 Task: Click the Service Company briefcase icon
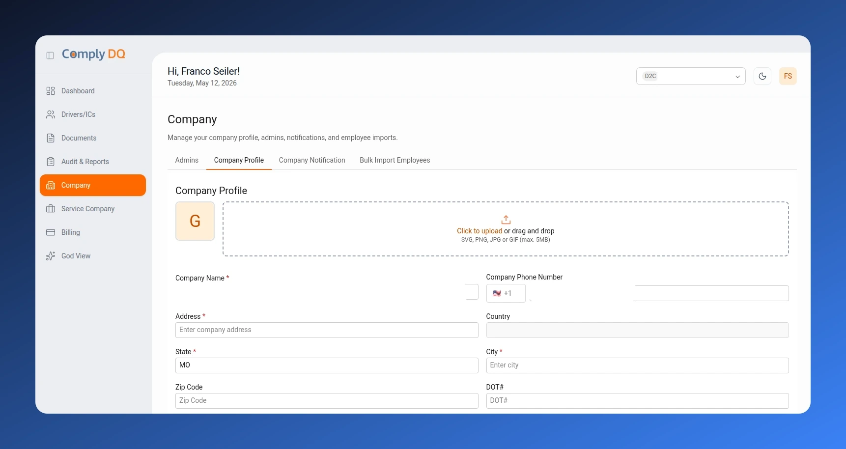tap(51, 209)
